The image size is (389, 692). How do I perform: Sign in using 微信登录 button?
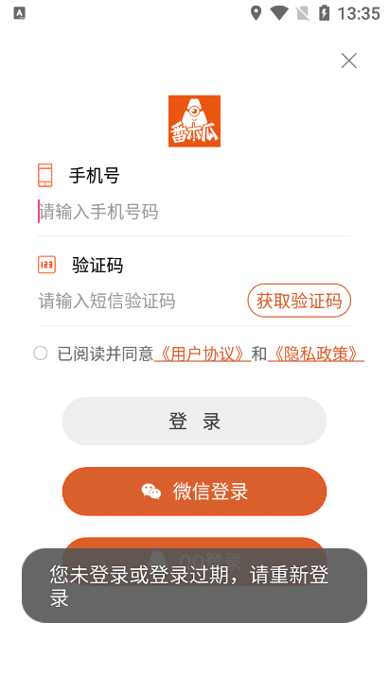pos(195,492)
